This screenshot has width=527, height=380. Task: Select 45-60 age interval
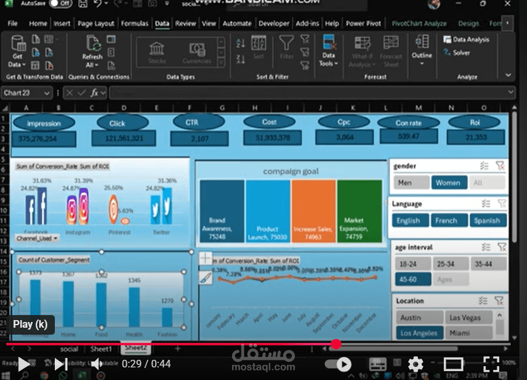pos(413,279)
